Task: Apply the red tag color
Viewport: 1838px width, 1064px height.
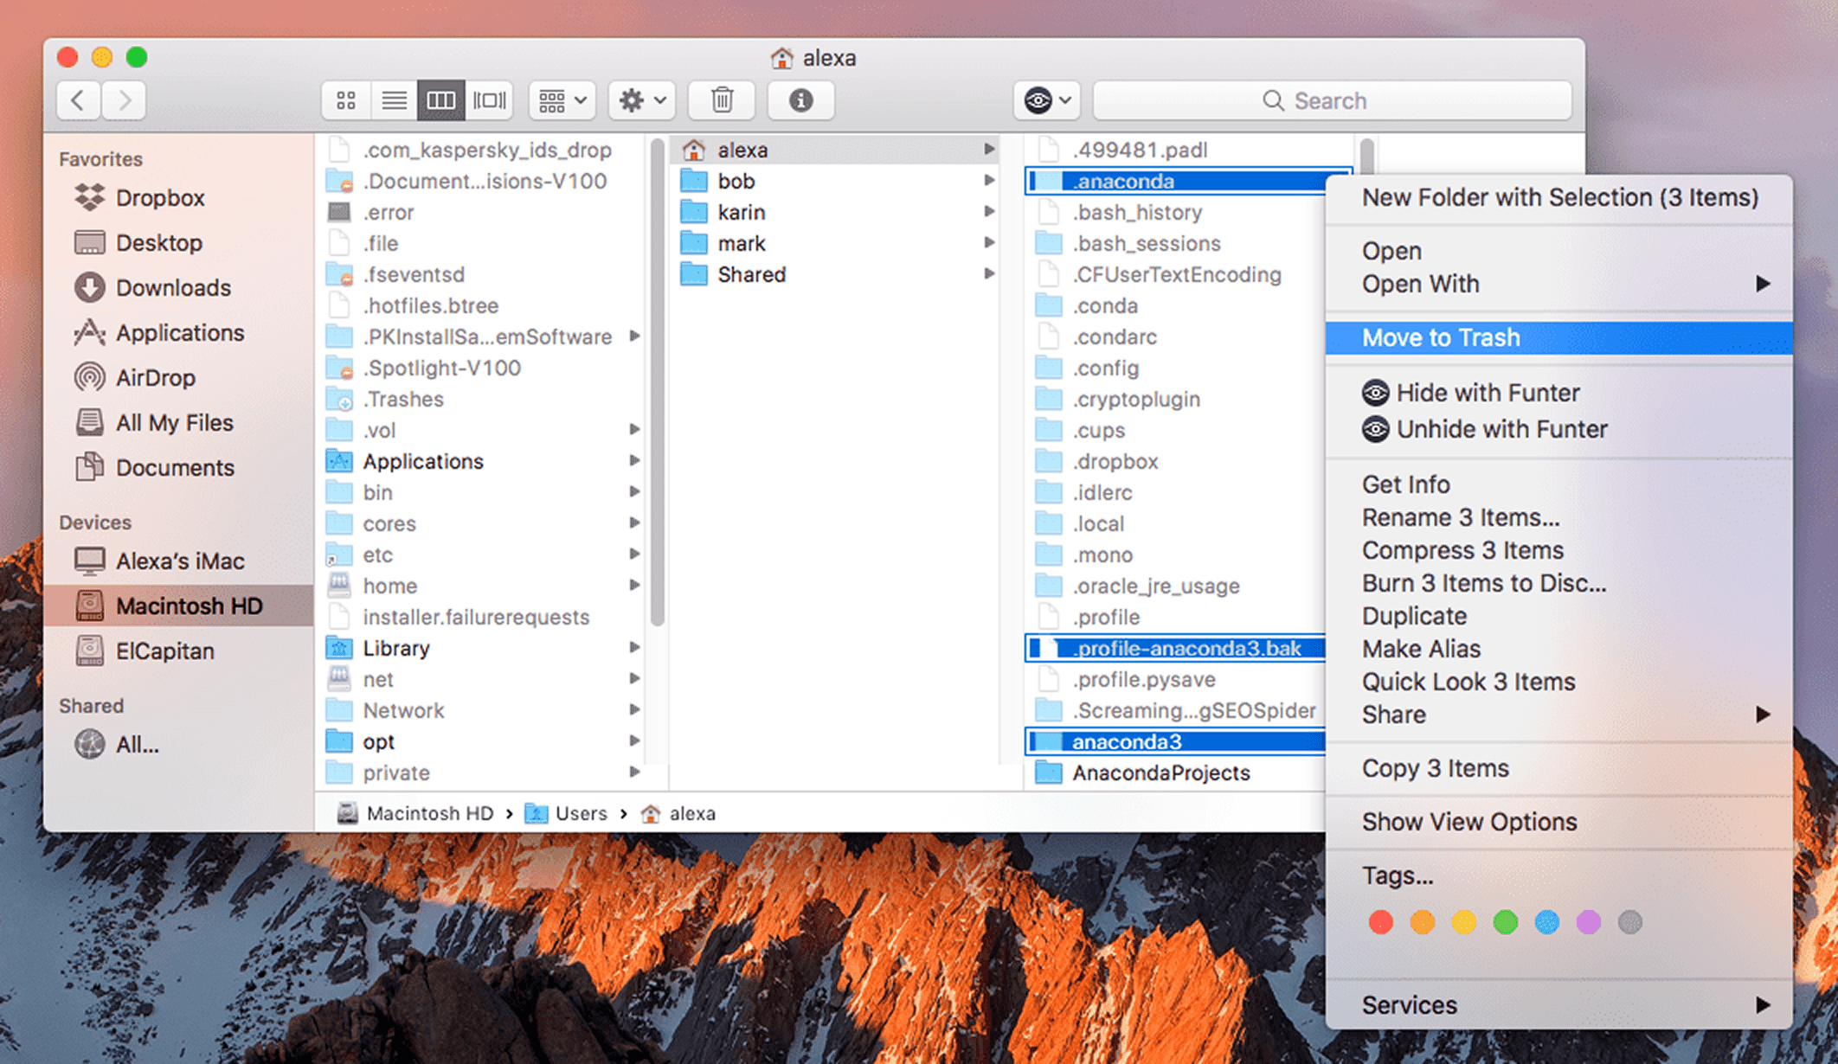Action: pos(1381,922)
